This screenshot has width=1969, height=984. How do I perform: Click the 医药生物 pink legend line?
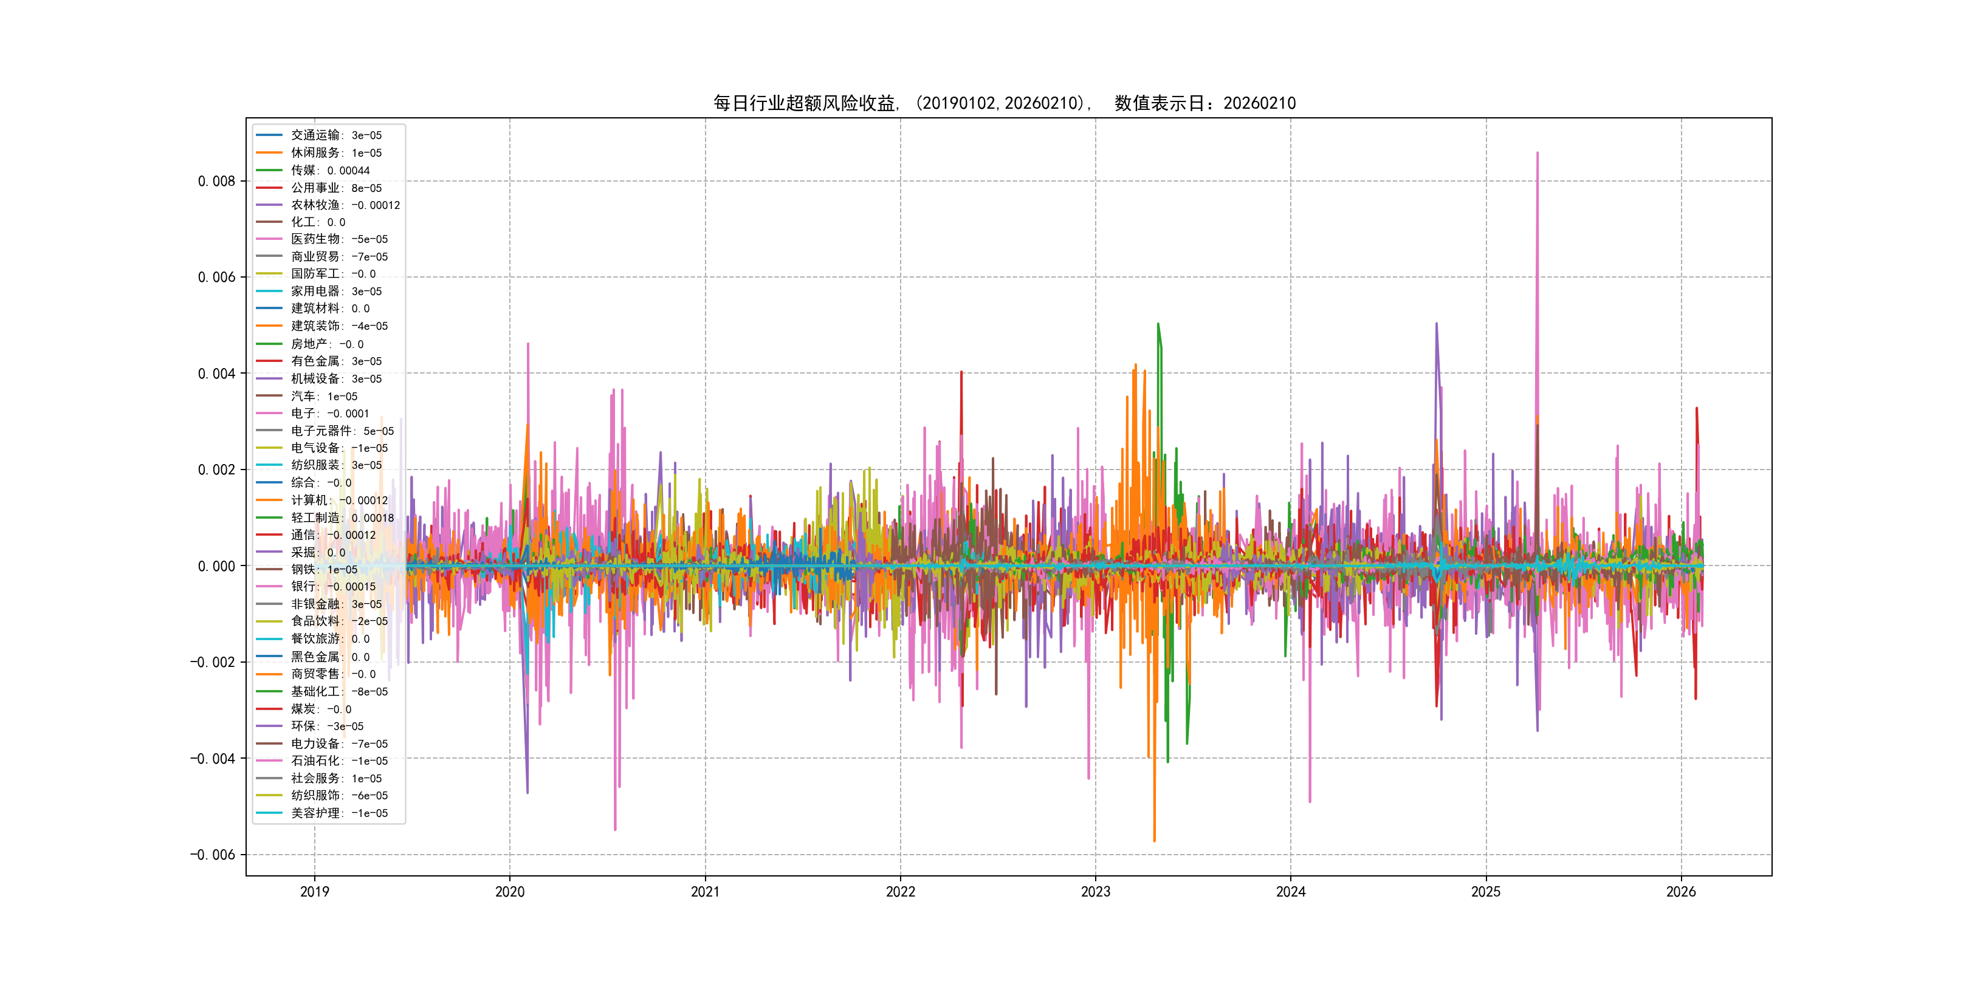(269, 239)
